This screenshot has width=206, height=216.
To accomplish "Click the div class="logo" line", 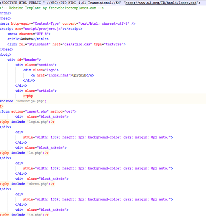I will point(41,70).
